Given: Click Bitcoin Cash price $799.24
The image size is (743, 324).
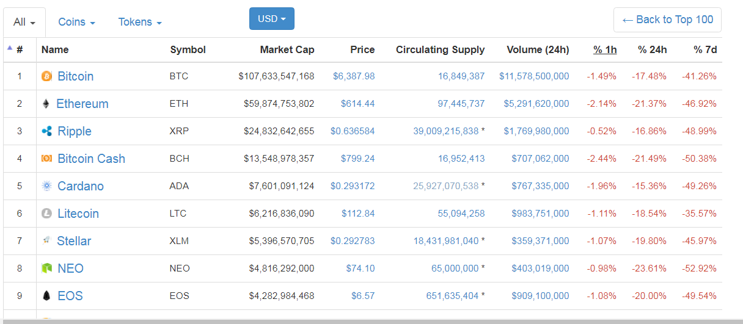Looking at the screenshot, I should 358,159.
